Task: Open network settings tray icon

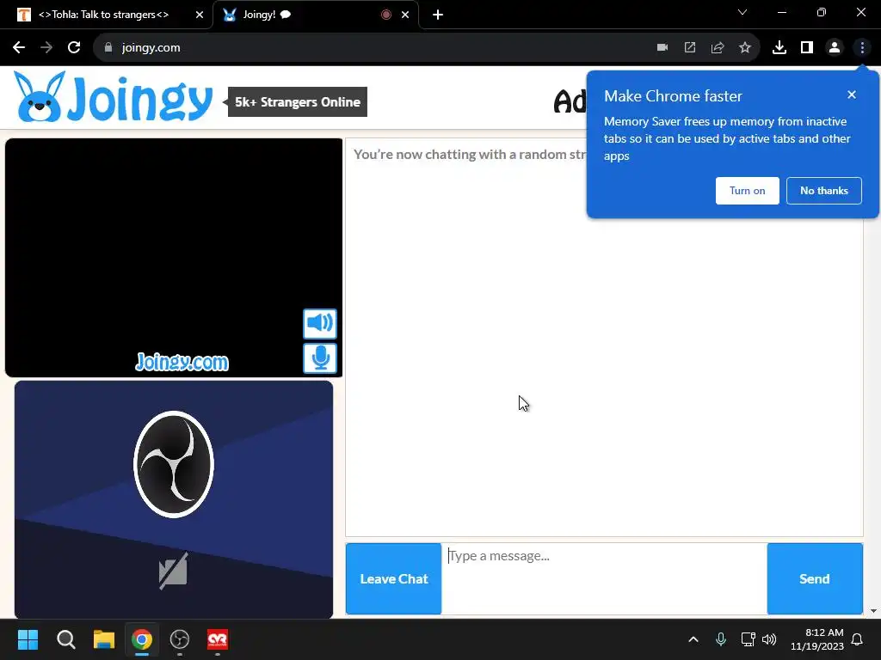Action: [x=748, y=639]
